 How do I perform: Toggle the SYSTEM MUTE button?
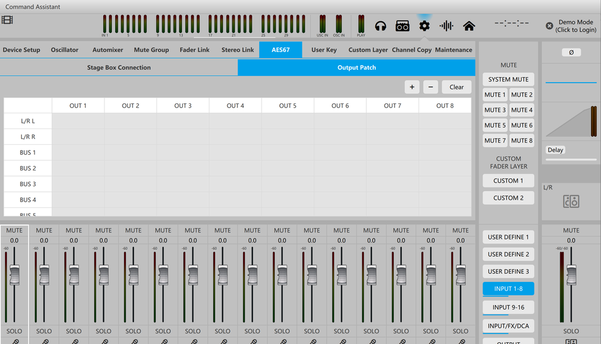(508, 80)
